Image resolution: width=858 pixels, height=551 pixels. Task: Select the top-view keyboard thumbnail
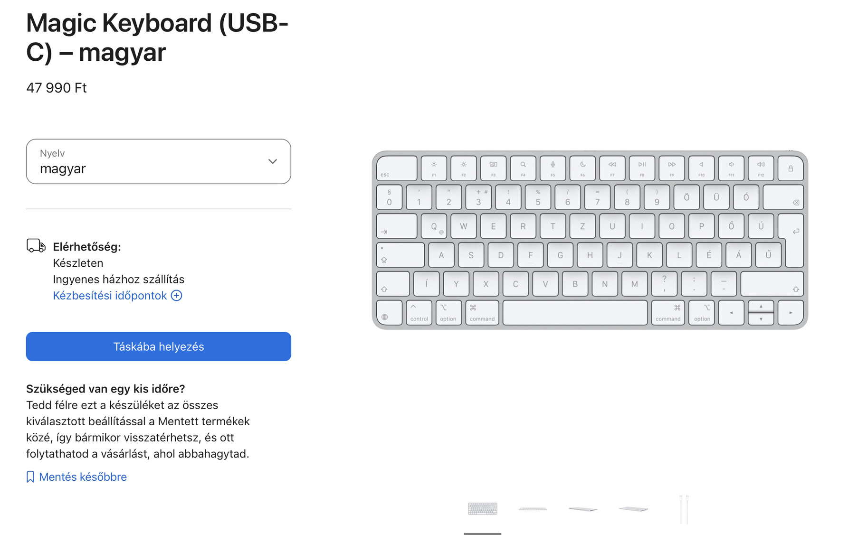pos(482,509)
